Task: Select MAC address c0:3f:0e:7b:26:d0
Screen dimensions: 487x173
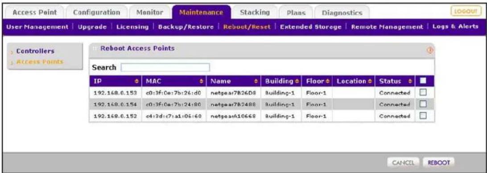Action: click(x=174, y=93)
